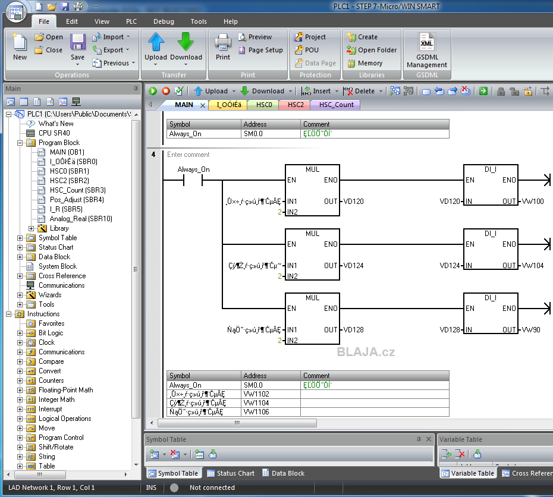Click the Delete row icon in Variable Table
Screen dimensions: 553x497
coord(460,454)
